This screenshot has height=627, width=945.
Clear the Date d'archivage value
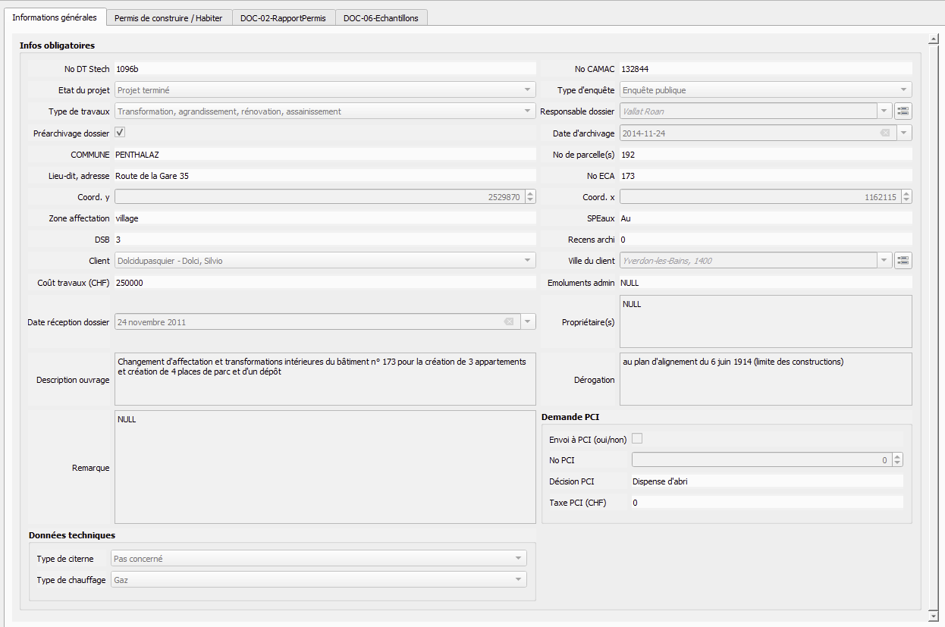(884, 133)
